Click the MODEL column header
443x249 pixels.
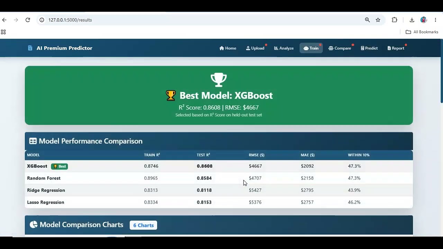(33, 155)
